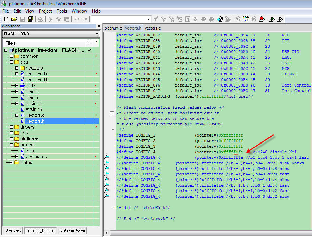The image size is (312, 237).
Task: Open the Help menu
Action: coord(96,11)
